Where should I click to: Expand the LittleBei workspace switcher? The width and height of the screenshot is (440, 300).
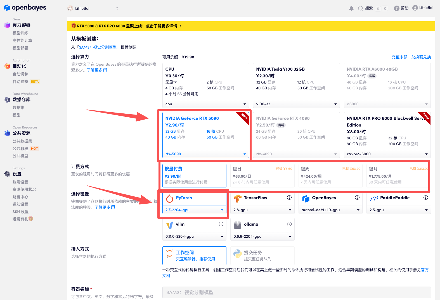117,8
